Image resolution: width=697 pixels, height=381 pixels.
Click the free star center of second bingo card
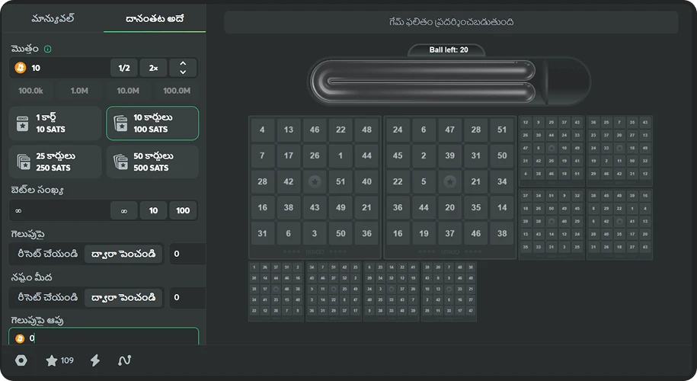point(449,182)
